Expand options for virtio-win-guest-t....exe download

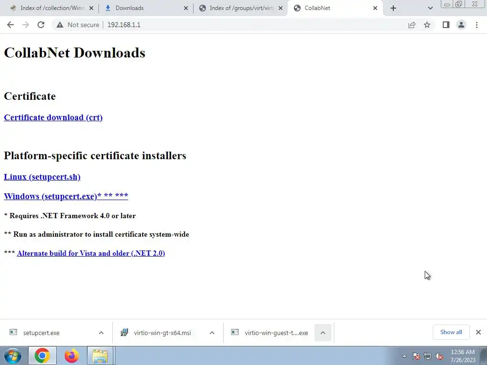click(x=323, y=333)
